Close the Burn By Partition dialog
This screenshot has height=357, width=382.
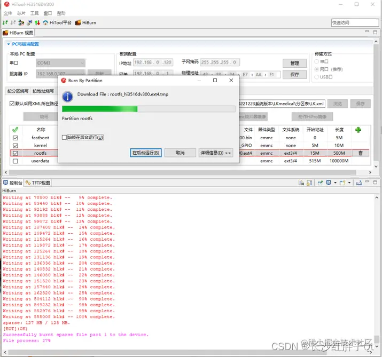tap(231, 80)
